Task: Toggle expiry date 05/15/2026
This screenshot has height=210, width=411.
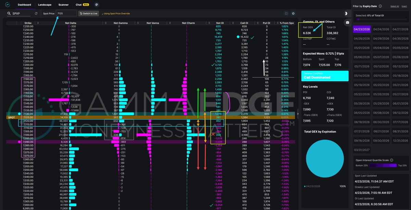Action: (x=381, y=76)
